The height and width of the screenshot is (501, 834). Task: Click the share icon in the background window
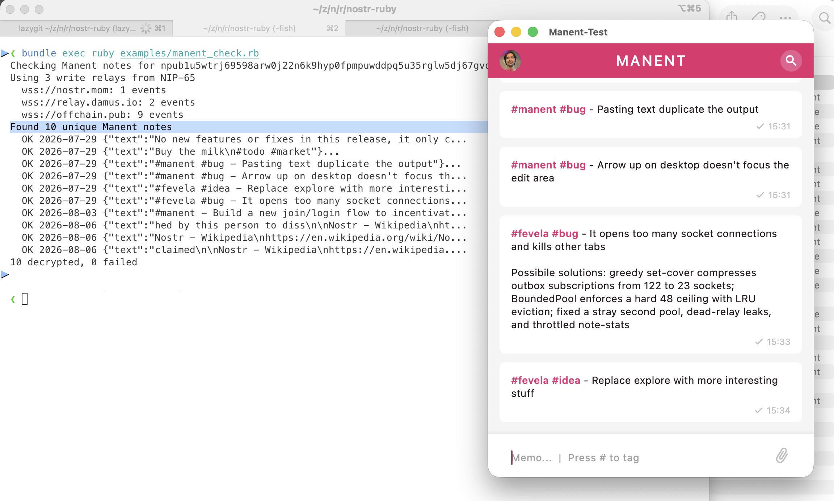tap(732, 16)
